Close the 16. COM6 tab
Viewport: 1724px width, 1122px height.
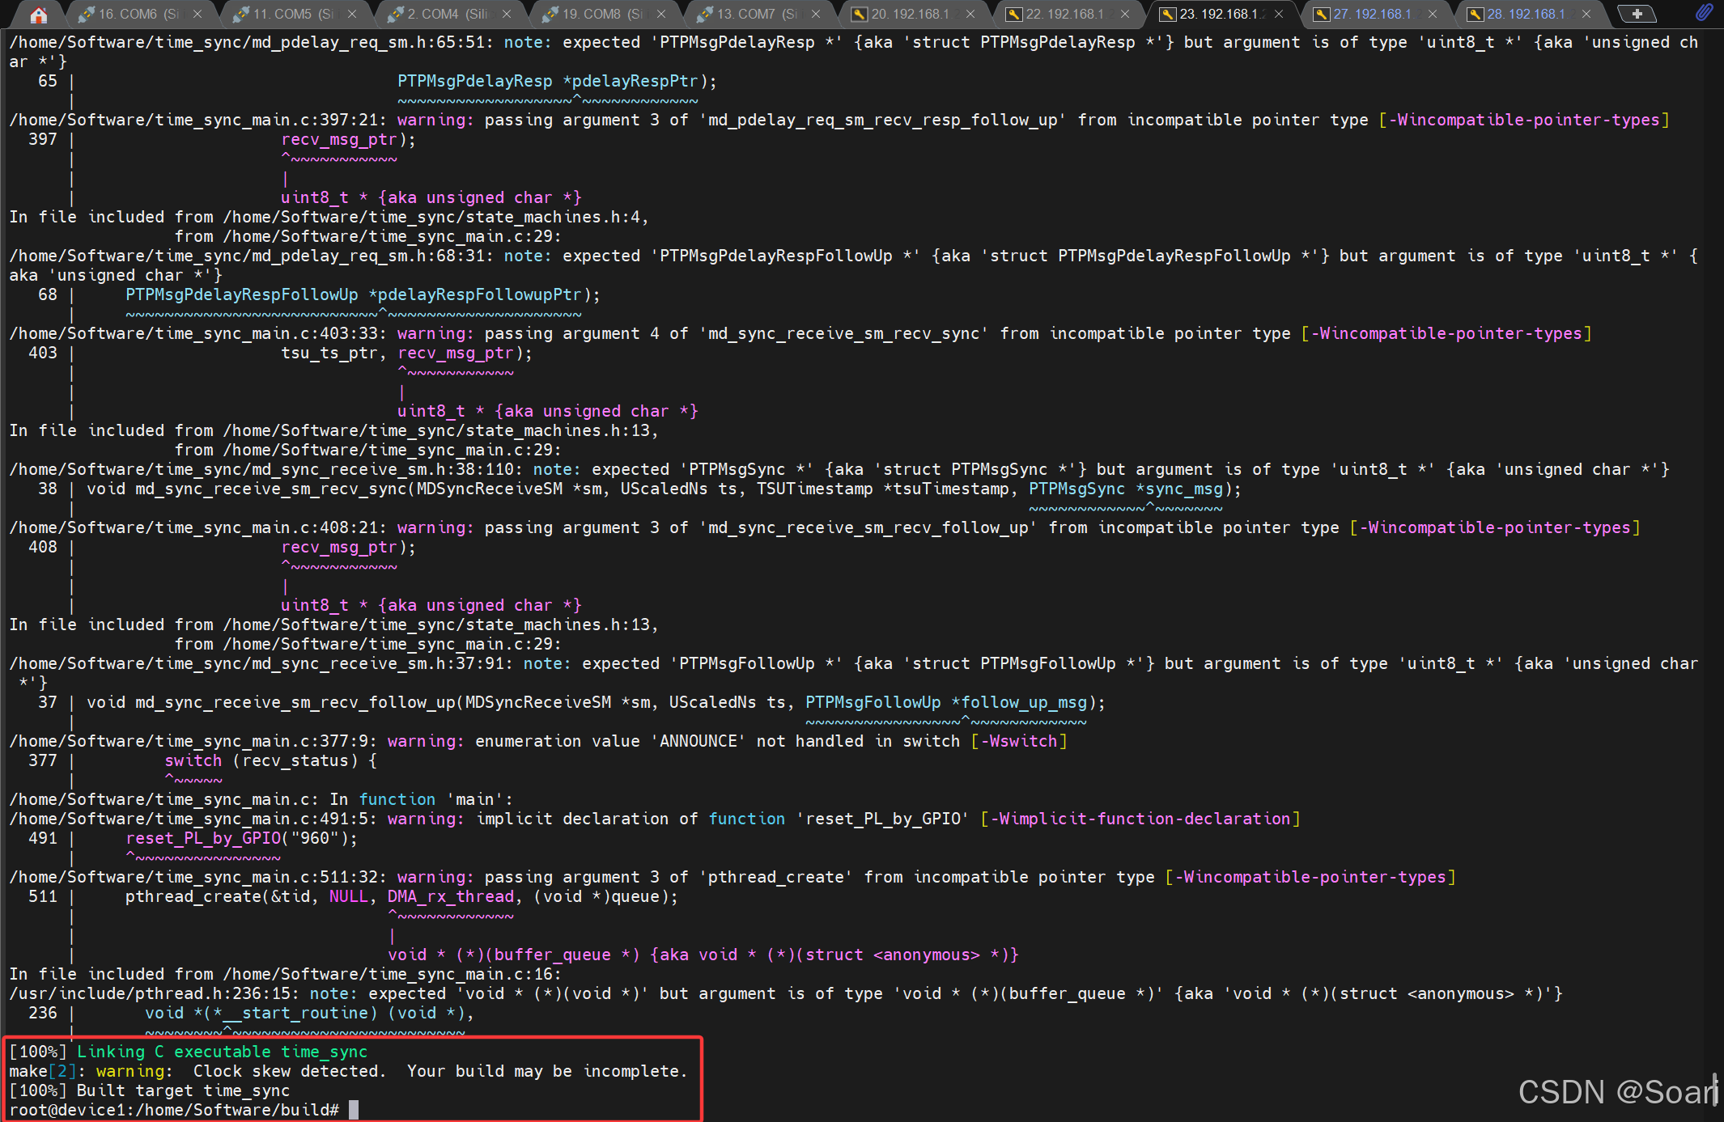[x=197, y=14]
